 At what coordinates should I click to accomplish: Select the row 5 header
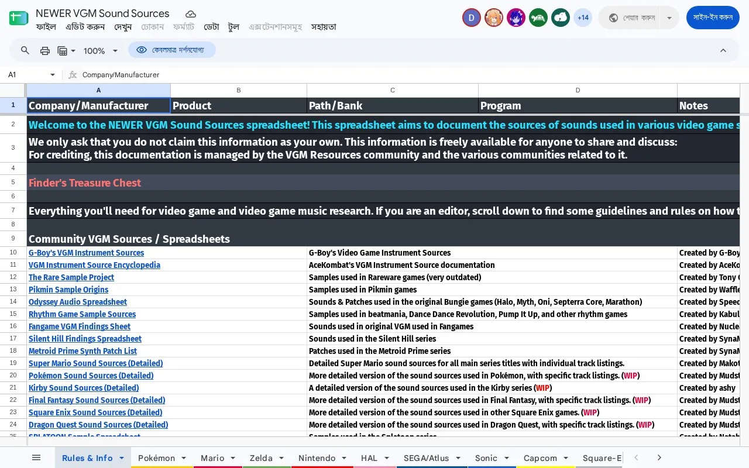point(13,183)
